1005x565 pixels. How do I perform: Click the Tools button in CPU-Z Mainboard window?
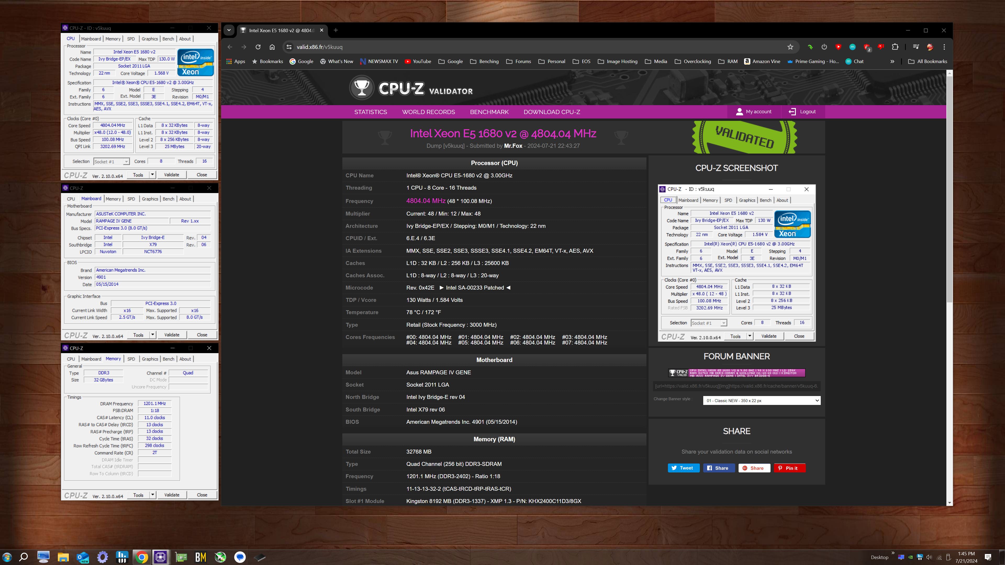[138, 335]
